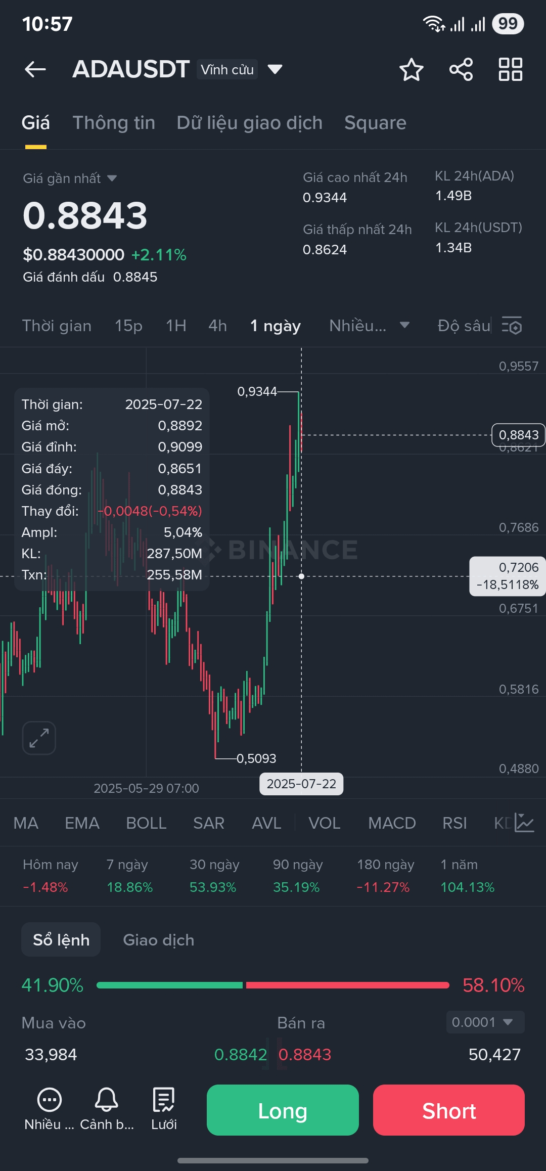Expand the Nhiều... timeframe dropdown
546x1171 pixels.
pyautogui.click(x=370, y=326)
